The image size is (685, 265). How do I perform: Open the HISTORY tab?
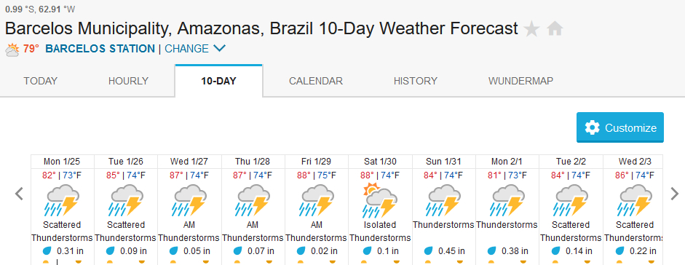[416, 81]
